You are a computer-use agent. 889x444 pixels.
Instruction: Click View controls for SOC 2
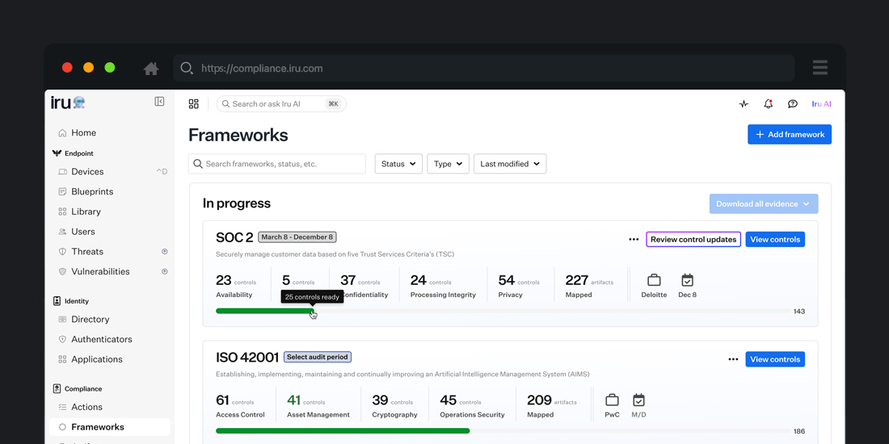(x=775, y=240)
